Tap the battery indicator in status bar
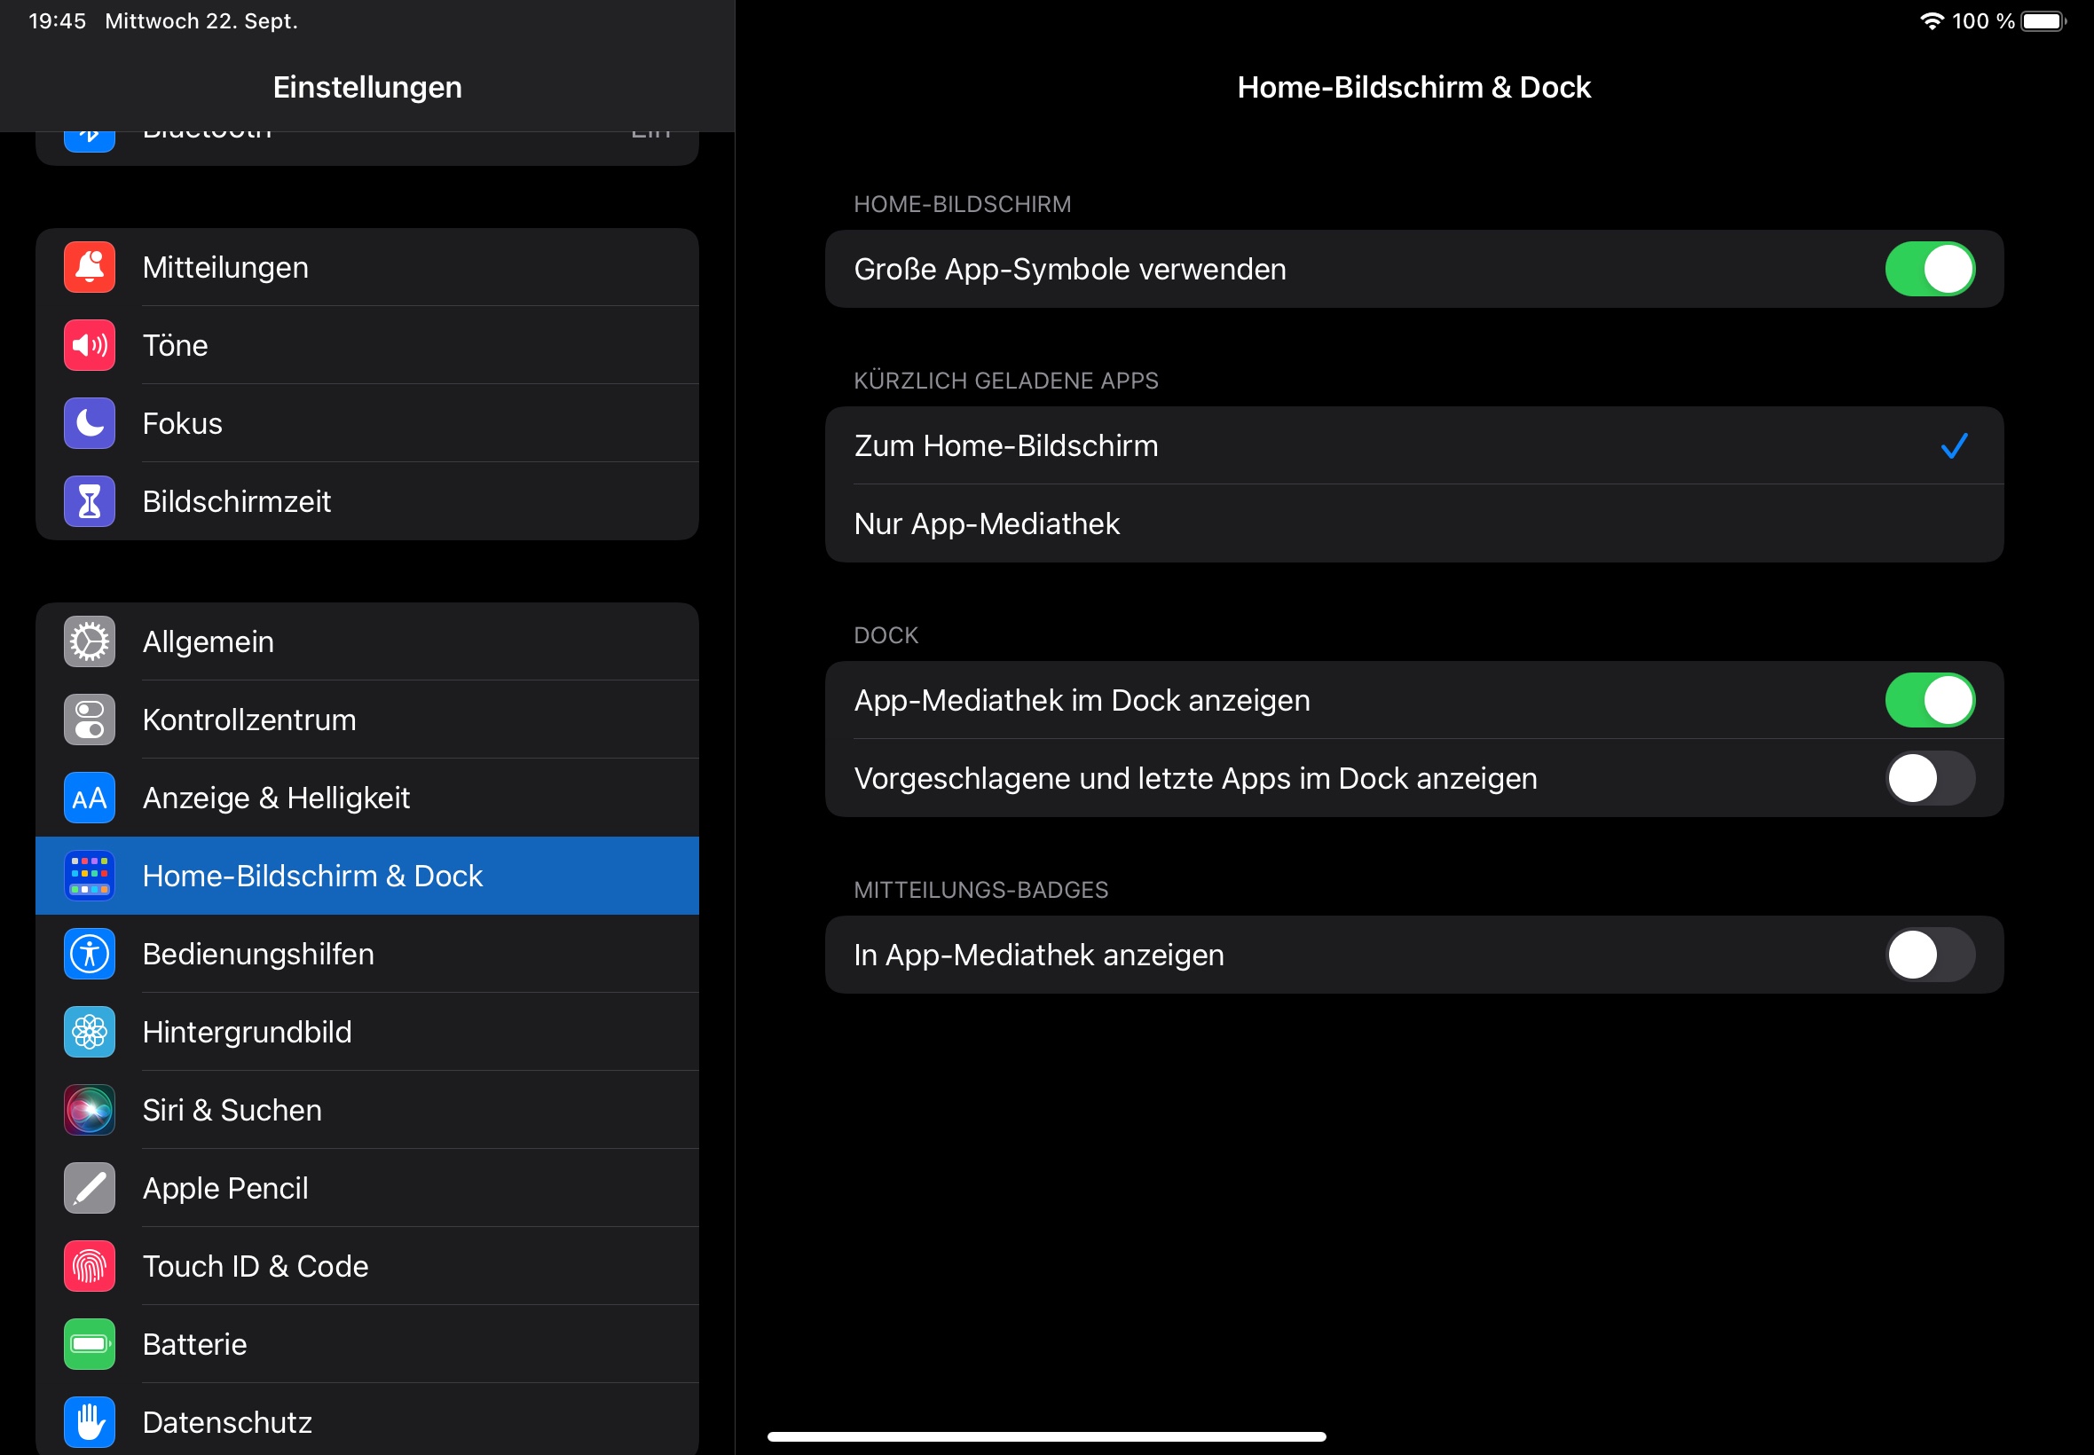The height and width of the screenshot is (1455, 2094). point(2042,21)
